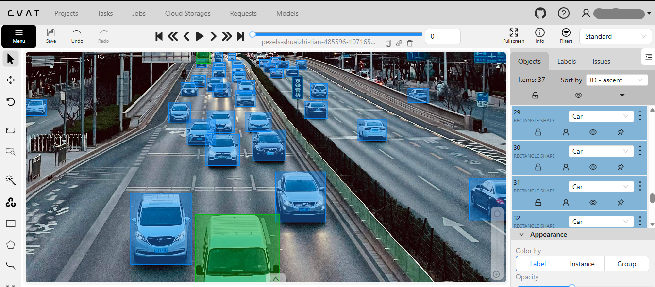The height and width of the screenshot is (287, 655).
Task: Click the Rotate image clockwise icon
Action: click(x=11, y=102)
